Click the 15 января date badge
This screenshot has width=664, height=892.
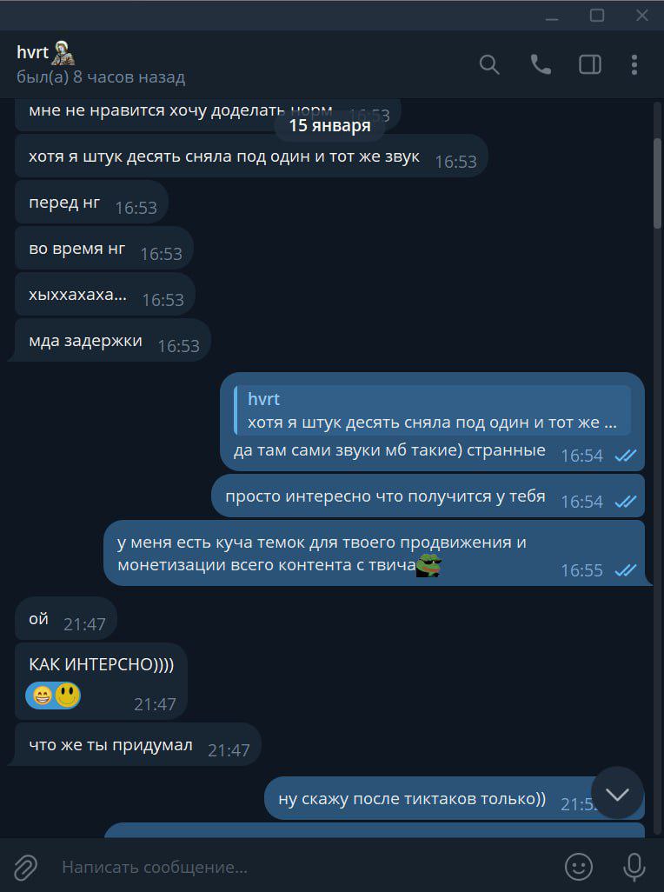click(329, 125)
